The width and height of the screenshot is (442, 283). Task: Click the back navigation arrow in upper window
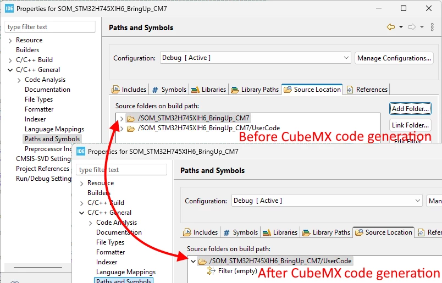pos(391,27)
